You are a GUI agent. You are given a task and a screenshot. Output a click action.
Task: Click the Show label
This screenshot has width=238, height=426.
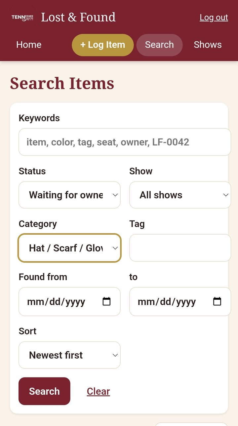point(141,171)
